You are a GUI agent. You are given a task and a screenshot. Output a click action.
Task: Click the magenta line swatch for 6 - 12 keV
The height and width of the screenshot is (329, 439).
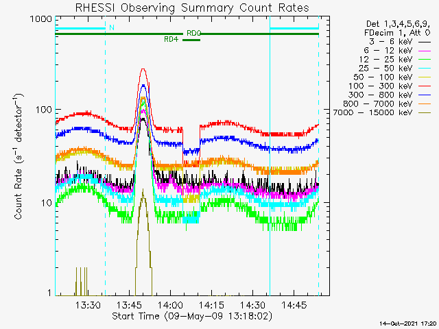[x=425, y=51]
